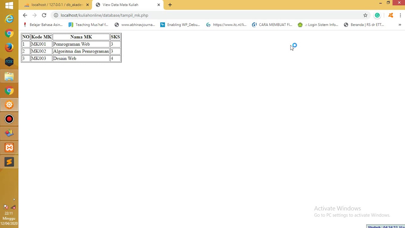
Task: Click the network tray icon
Action: pos(13,207)
